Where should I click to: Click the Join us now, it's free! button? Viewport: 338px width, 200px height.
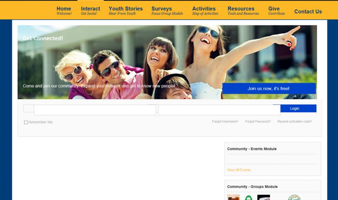pyautogui.click(x=269, y=89)
